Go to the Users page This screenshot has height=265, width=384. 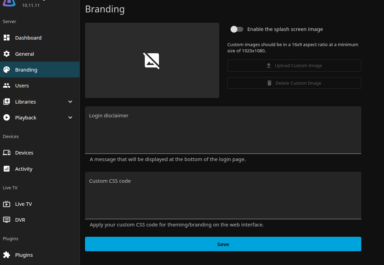tap(40, 86)
